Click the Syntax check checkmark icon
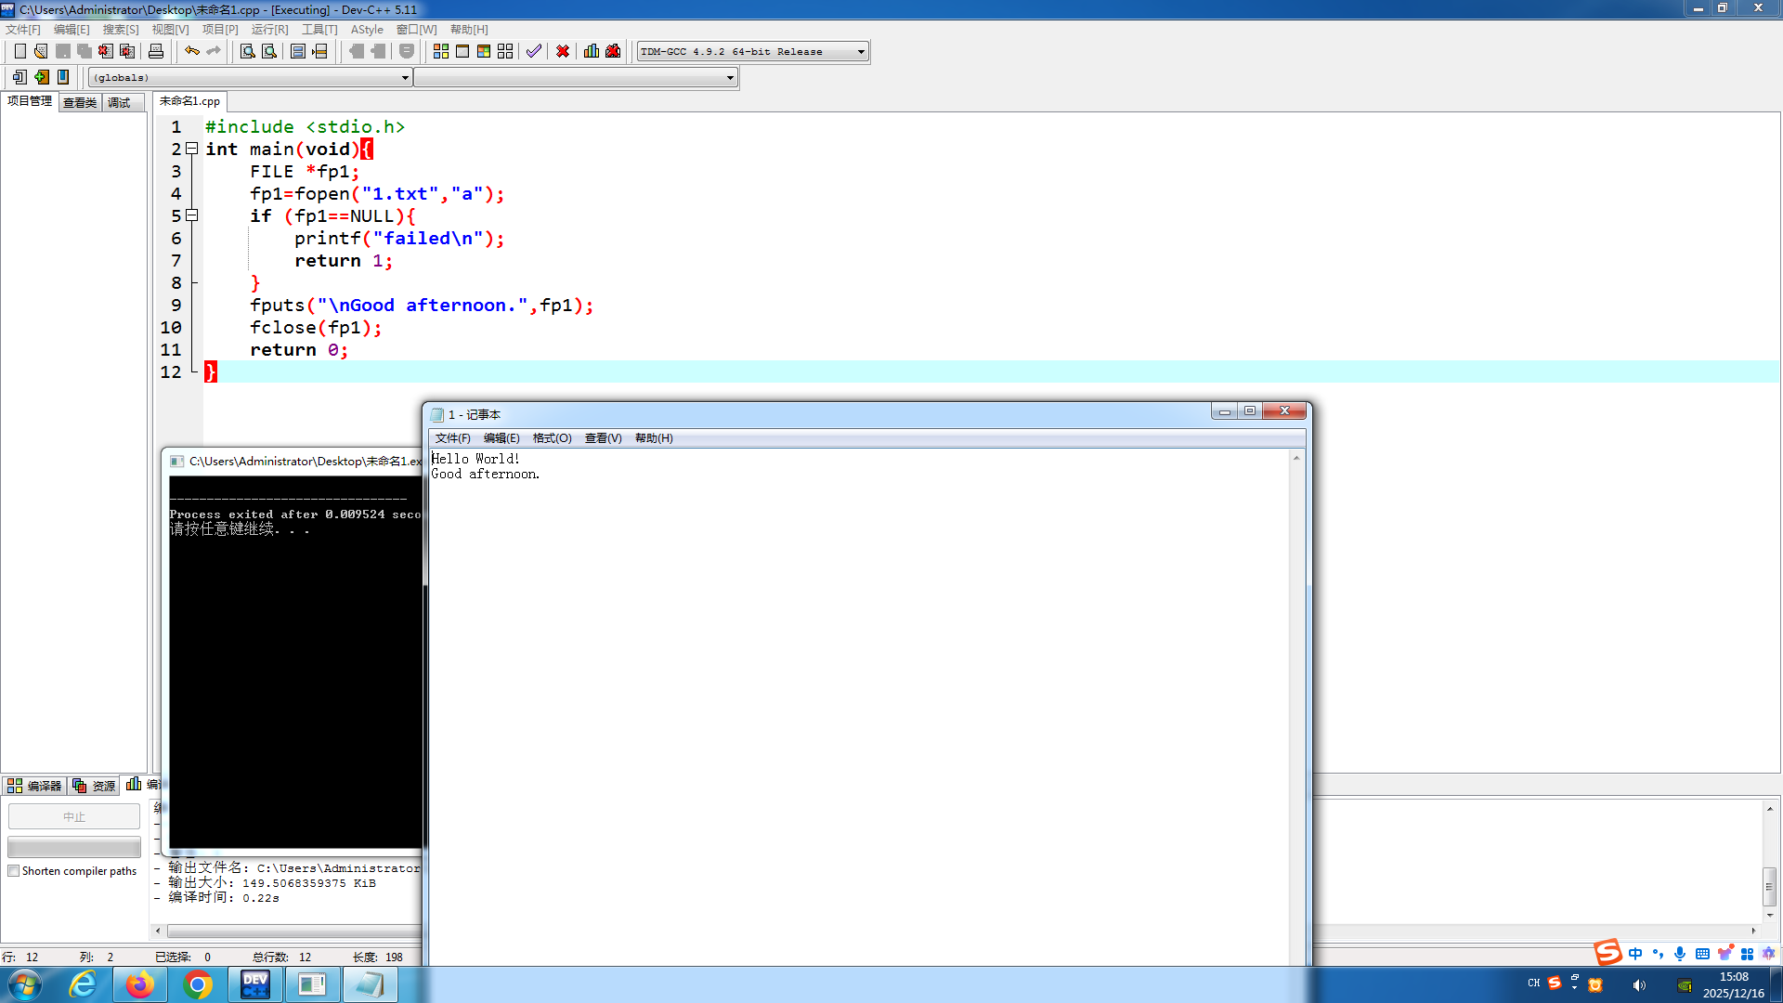The width and height of the screenshot is (1783, 1003). [x=533, y=51]
